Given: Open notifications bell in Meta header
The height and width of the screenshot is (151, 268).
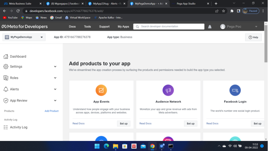Looking at the screenshot, I should (x=210, y=27).
